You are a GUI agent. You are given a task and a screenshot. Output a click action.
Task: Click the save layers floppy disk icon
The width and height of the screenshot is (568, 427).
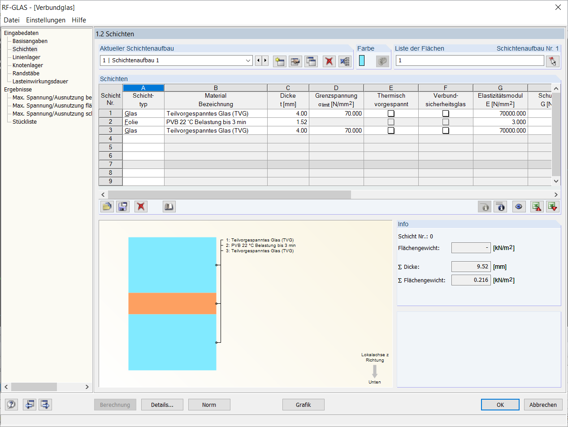tap(123, 207)
